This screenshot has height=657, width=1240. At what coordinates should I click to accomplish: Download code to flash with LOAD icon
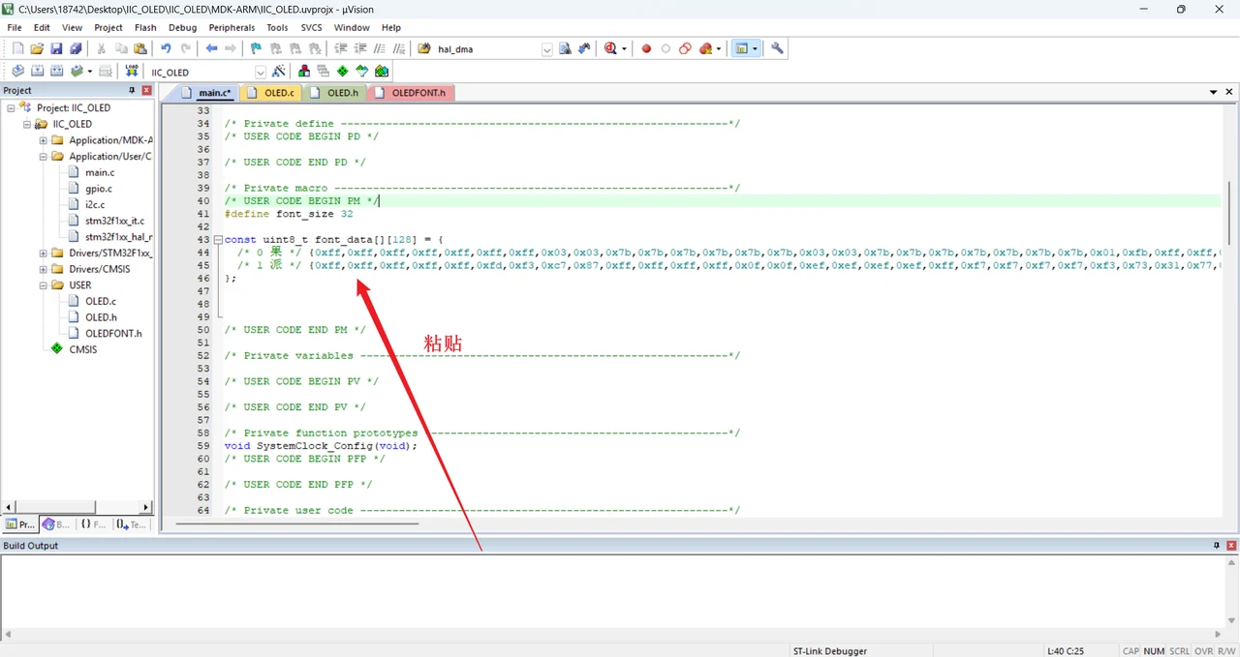(x=132, y=72)
